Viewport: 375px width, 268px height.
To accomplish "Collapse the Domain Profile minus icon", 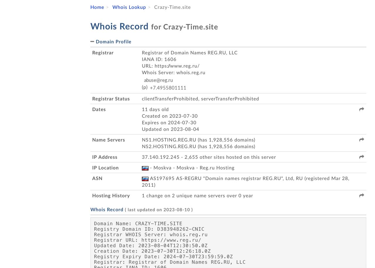I will point(92,42).
